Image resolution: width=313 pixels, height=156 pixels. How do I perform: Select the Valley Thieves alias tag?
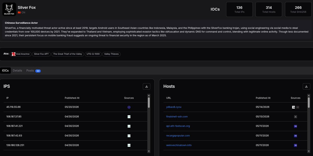111,54
